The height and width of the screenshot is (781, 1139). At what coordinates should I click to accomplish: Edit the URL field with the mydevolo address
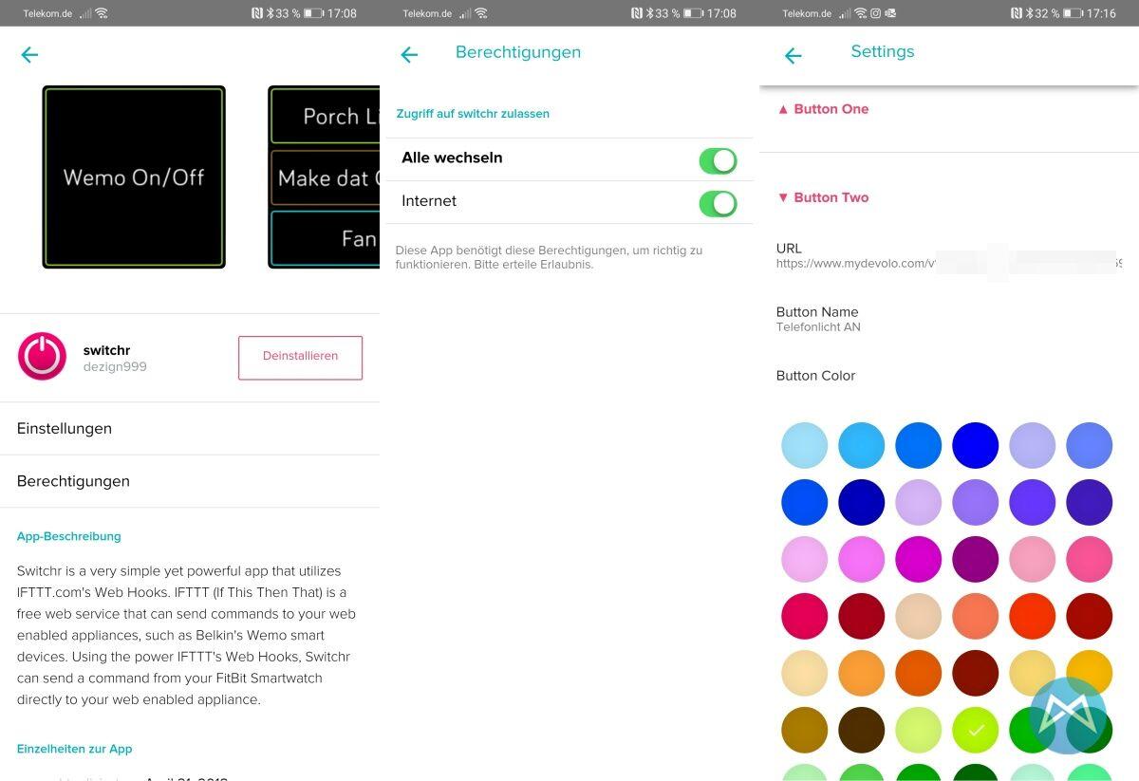949,256
